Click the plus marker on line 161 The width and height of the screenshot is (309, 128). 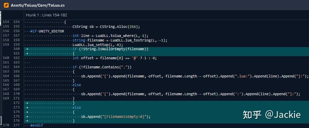(x=27, y=53)
